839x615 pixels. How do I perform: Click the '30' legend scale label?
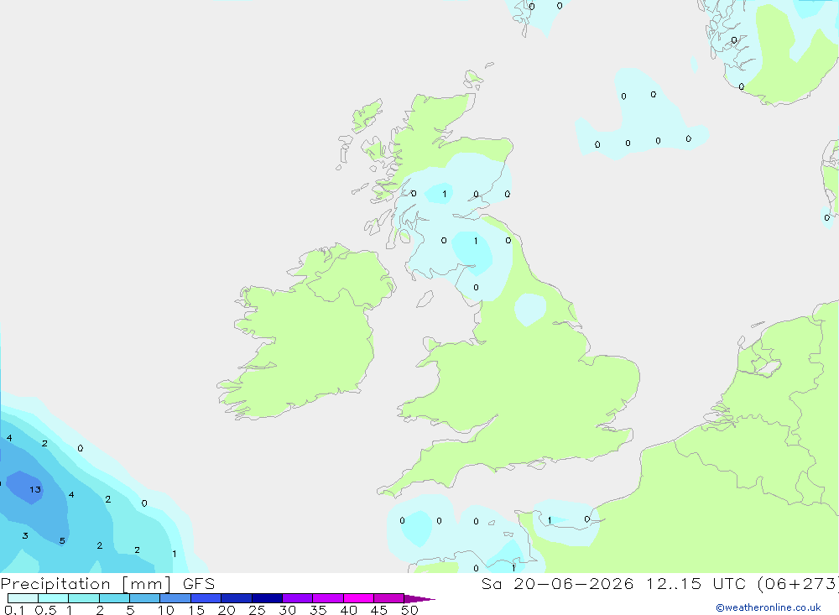[x=288, y=610]
